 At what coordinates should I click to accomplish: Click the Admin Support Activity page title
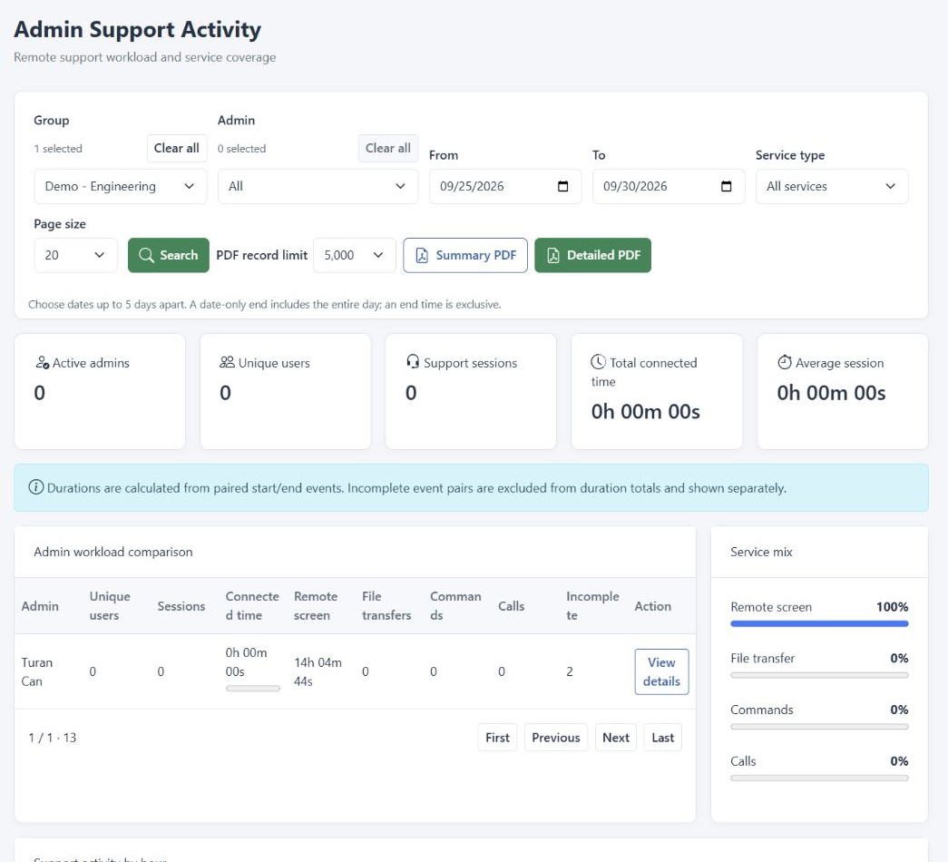coord(137,30)
